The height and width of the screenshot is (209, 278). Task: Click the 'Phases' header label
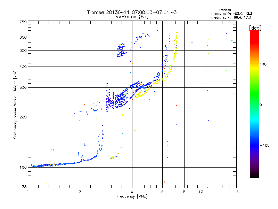pyautogui.click(x=225, y=10)
